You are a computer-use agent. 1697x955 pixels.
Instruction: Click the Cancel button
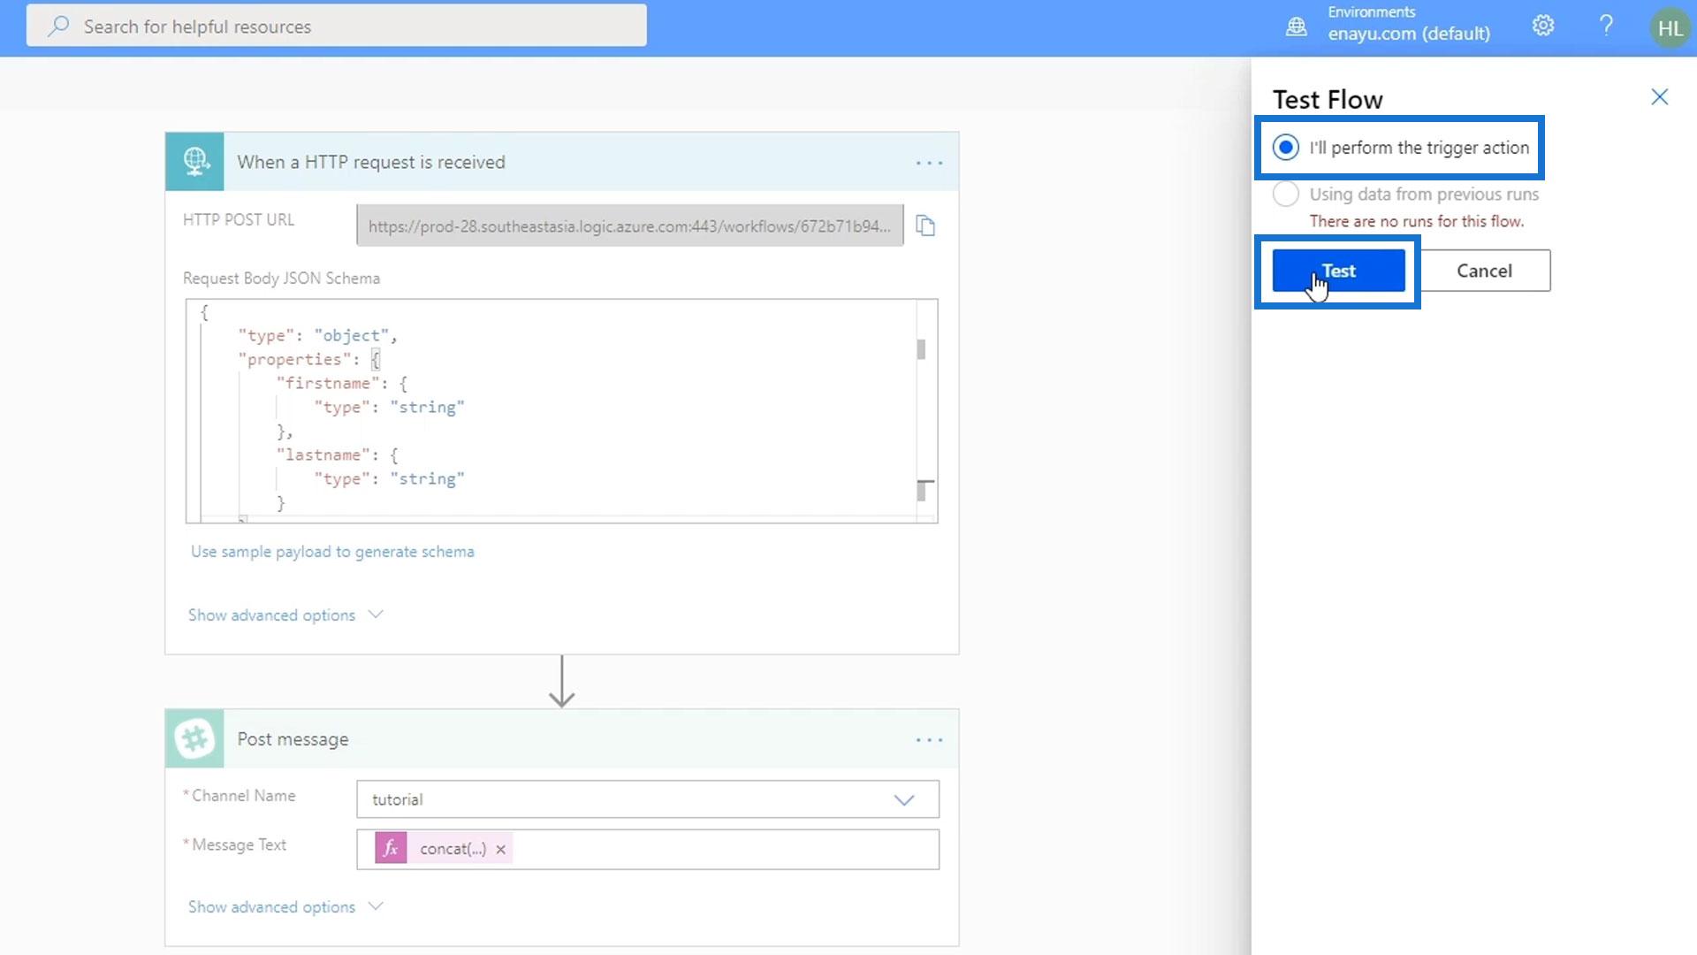click(1484, 271)
